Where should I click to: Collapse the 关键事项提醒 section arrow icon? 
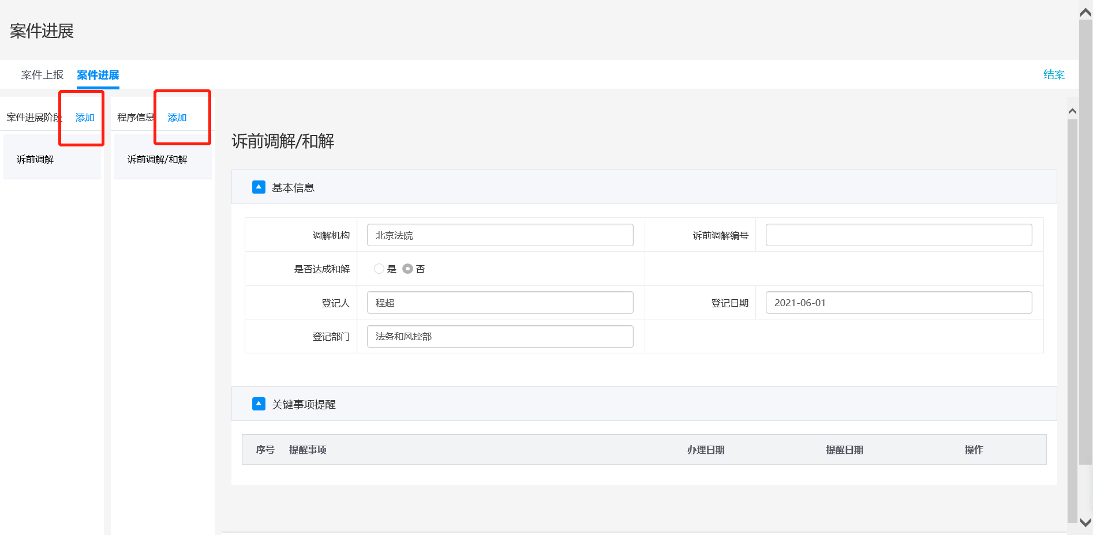click(259, 404)
